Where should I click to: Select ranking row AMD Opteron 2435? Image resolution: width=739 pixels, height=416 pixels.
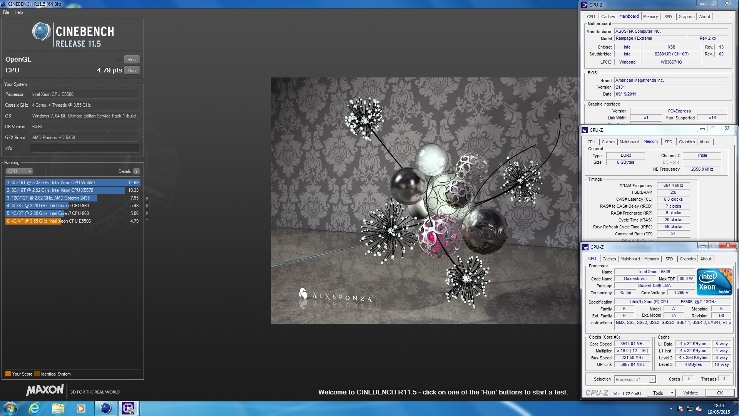coord(73,198)
